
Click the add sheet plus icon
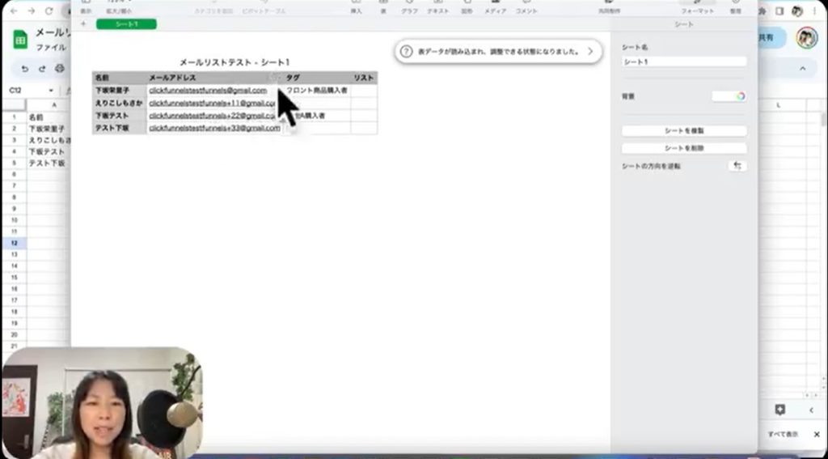tap(82, 24)
